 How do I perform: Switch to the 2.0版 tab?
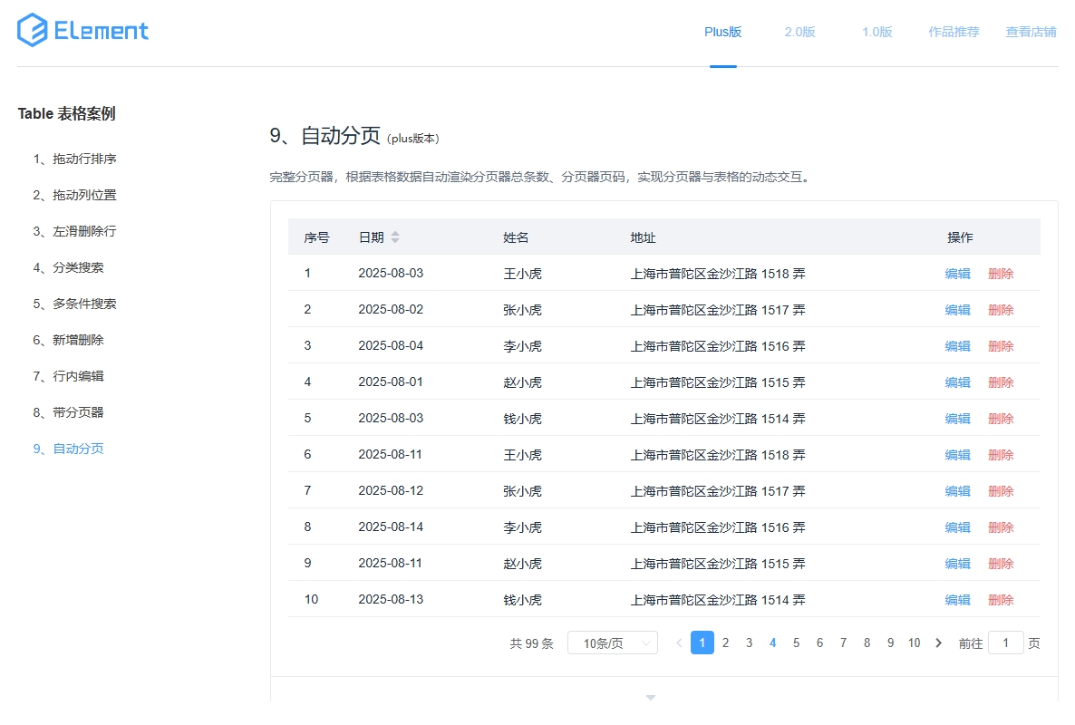point(799,32)
